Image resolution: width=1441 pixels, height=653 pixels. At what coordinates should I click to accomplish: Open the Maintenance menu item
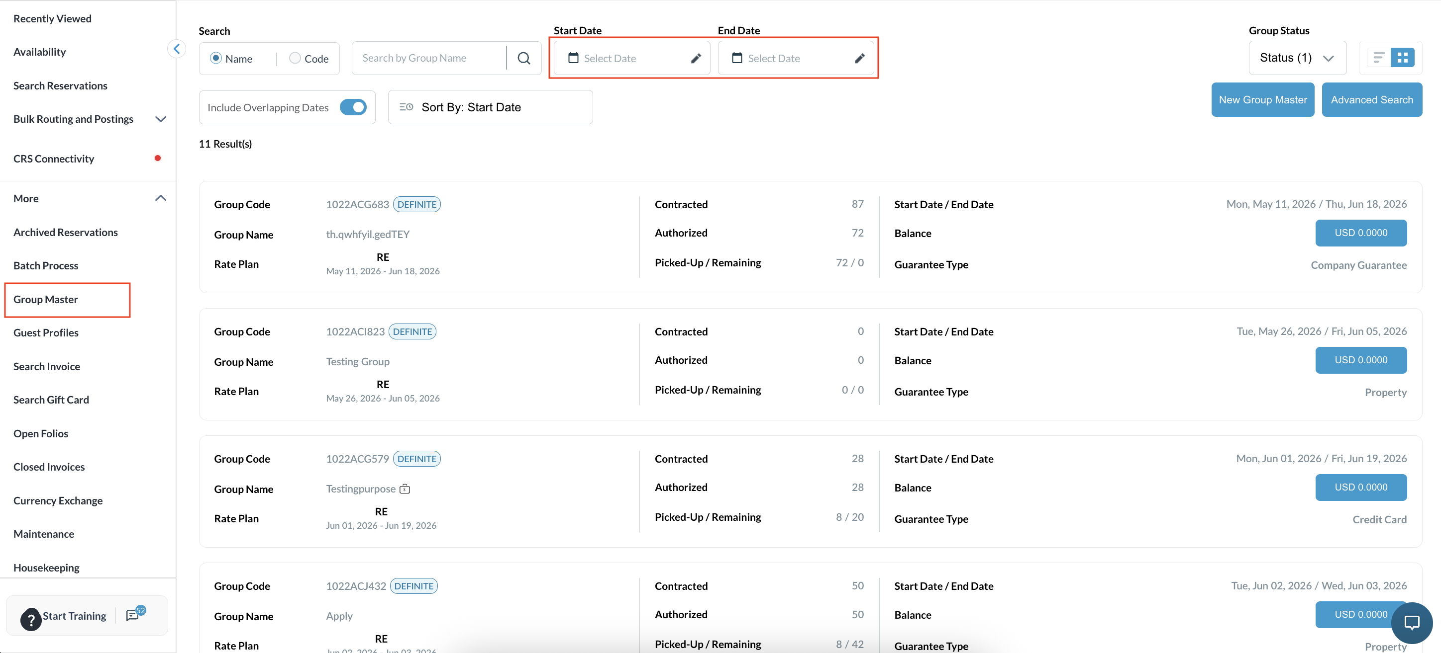(x=44, y=534)
